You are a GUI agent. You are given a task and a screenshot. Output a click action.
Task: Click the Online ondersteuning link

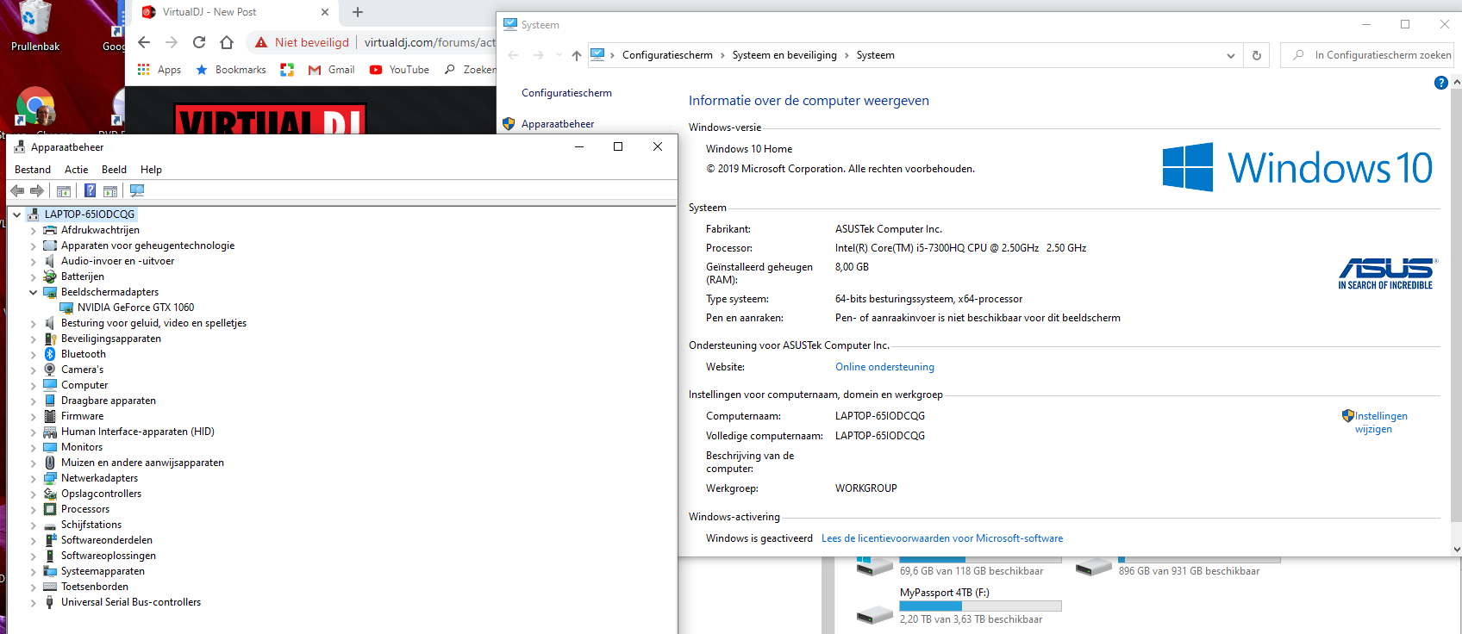pyautogui.click(x=884, y=367)
